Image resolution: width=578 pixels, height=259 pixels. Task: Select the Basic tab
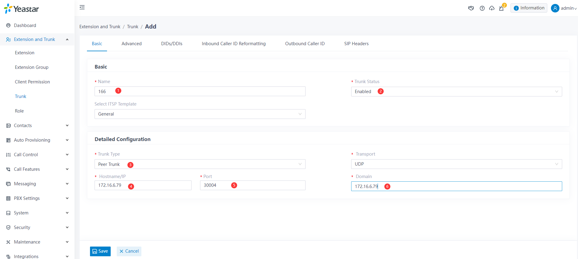[x=97, y=44]
